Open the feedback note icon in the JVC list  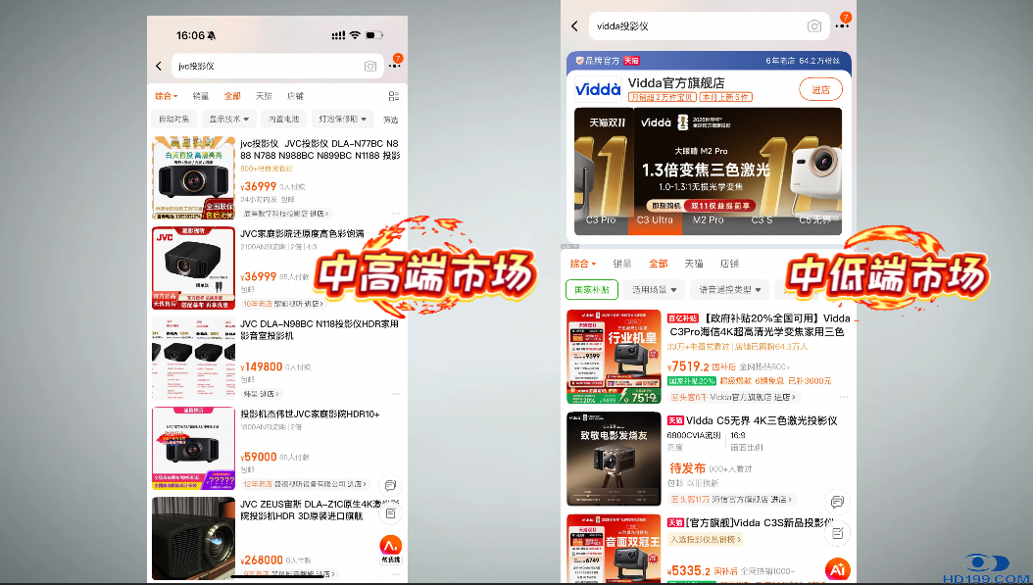coord(390,512)
